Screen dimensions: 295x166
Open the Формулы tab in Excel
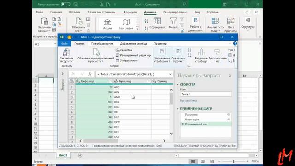tap(130, 12)
